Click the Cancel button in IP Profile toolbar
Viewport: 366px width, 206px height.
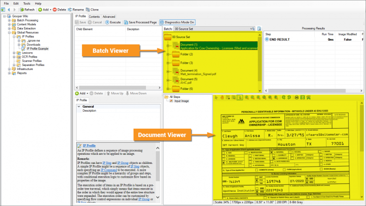click(x=95, y=22)
